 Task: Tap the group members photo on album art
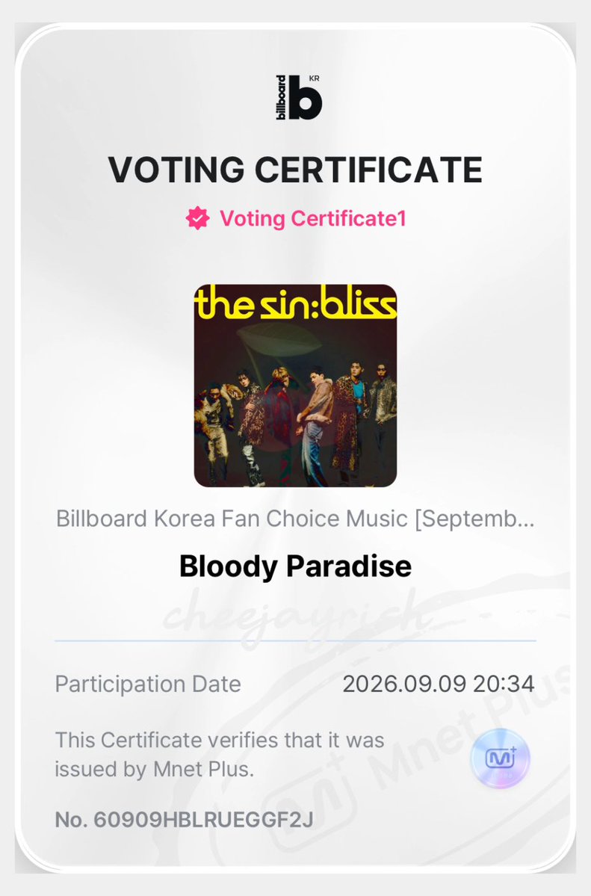pos(296,423)
